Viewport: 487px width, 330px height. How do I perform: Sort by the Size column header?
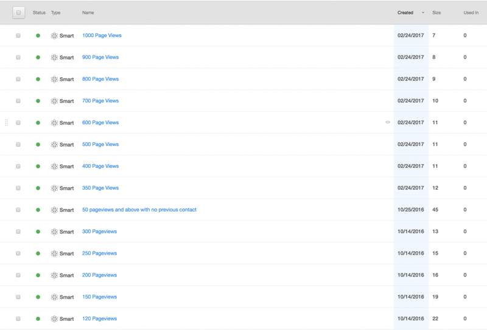coord(436,13)
